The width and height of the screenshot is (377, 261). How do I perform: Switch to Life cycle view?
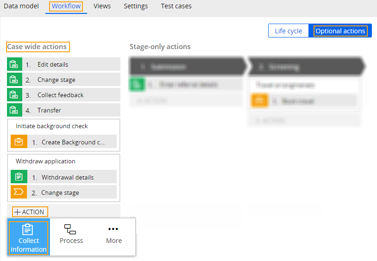(289, 31)
